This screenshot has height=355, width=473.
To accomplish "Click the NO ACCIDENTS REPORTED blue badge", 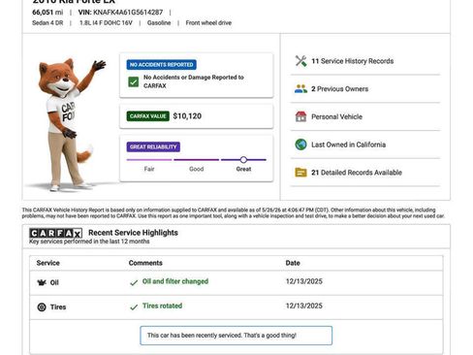I will coord(161,65).
